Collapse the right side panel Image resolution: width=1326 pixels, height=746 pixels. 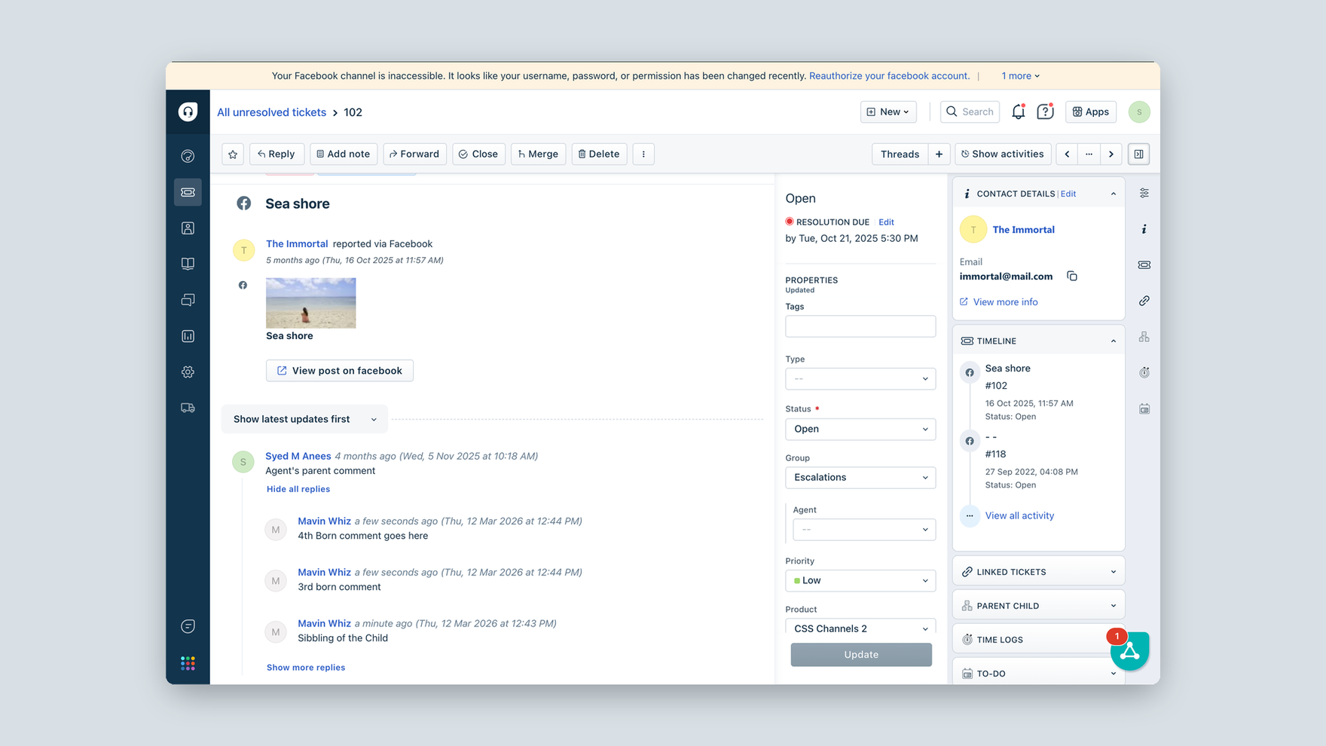[x=1138, y=154]
